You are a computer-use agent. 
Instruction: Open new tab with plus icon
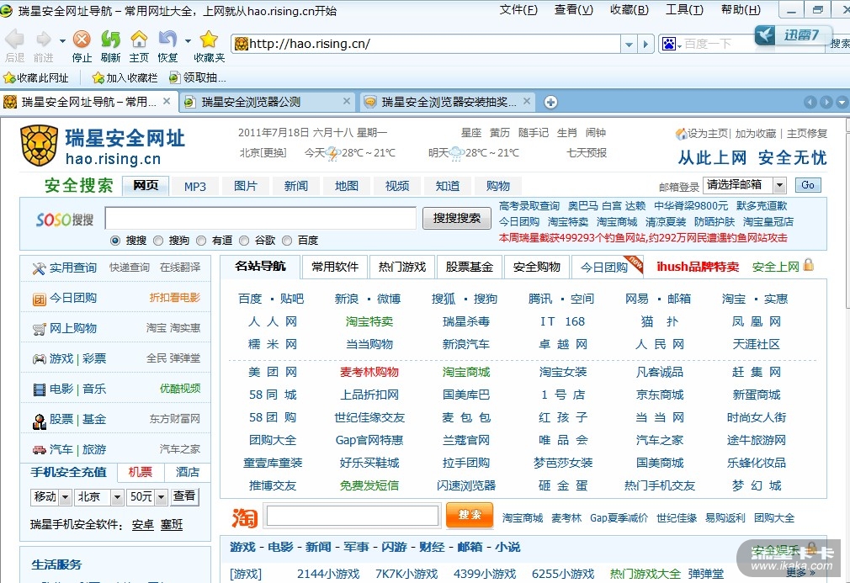(550, 102)
